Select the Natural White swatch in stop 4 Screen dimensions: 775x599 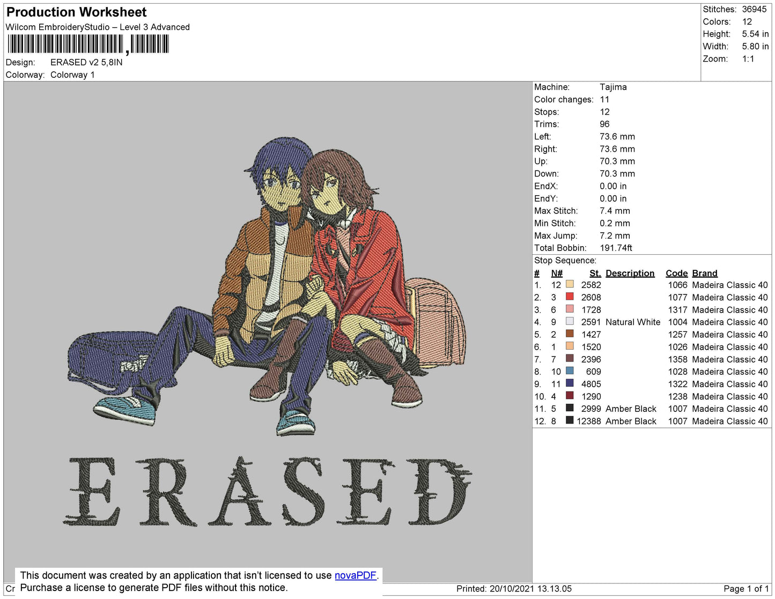click(570, 321)
